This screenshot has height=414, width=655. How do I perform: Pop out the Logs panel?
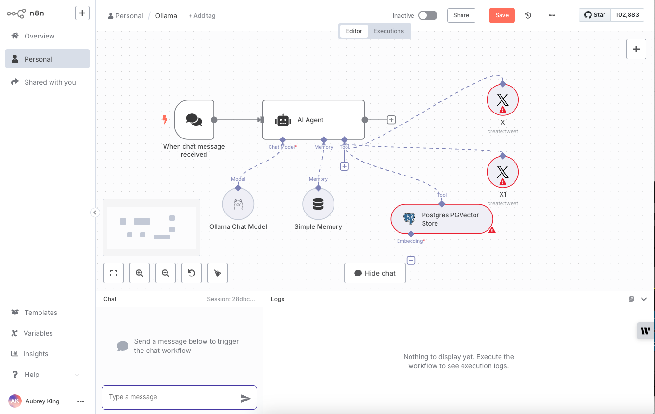pos(631,299)
